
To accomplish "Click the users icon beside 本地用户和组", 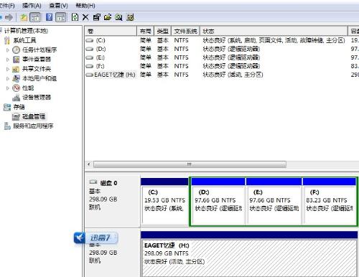I will (16, 78).
